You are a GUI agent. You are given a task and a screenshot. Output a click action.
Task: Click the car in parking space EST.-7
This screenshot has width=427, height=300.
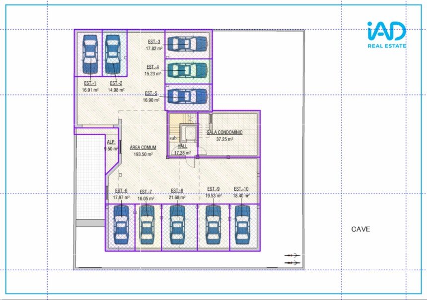(x=146, y=224)
